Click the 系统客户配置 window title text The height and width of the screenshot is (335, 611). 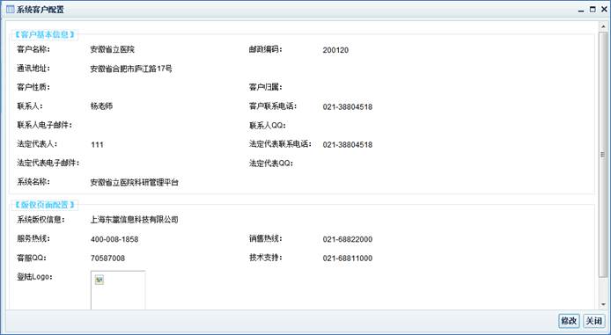click(x=40, y=11)
